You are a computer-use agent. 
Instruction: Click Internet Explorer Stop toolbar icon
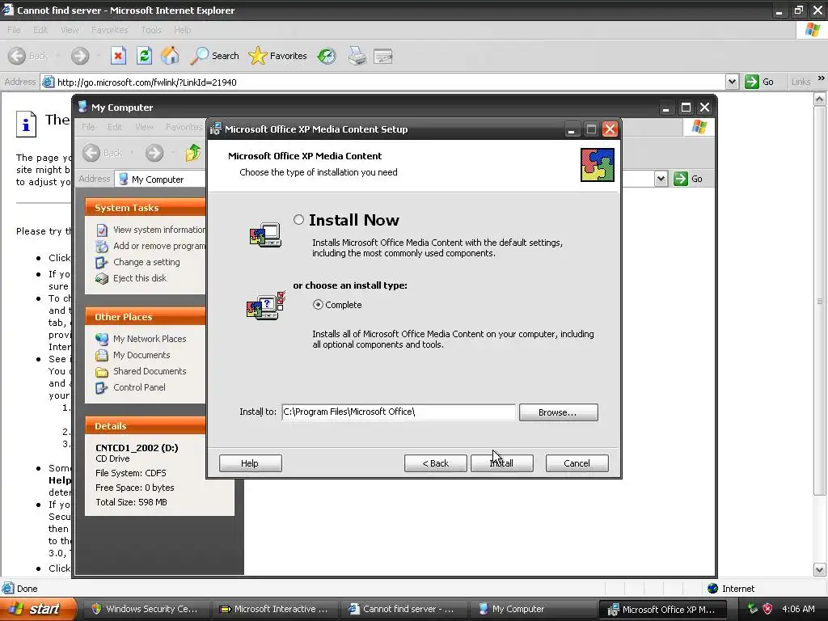coord(118,56)
